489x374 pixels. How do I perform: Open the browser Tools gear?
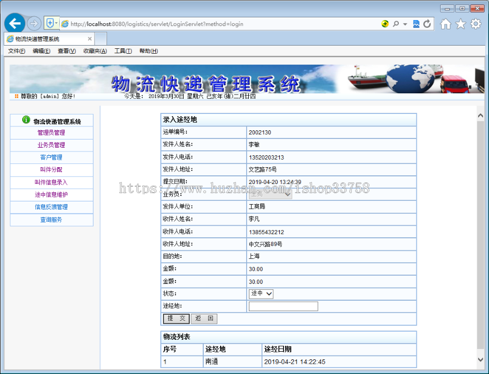(x=475, y=24)
